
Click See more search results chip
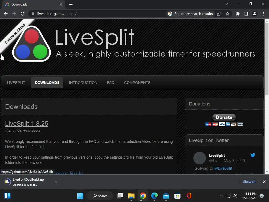click(191, 14)
